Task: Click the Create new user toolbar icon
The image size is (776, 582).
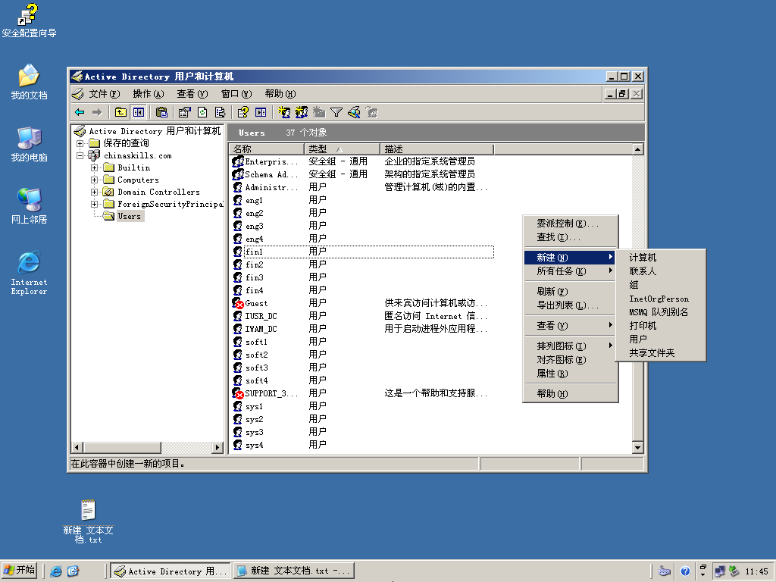Action: point(284,112)
